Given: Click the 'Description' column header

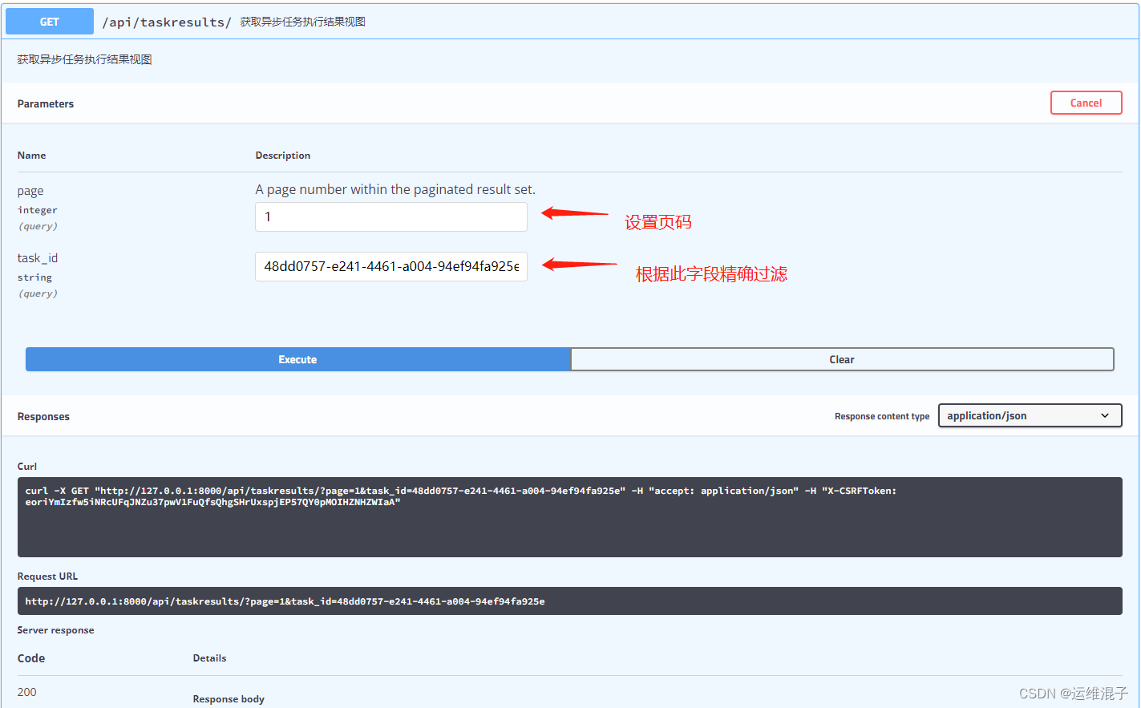Looking at the screenshot, I should [x=283, y=156].
